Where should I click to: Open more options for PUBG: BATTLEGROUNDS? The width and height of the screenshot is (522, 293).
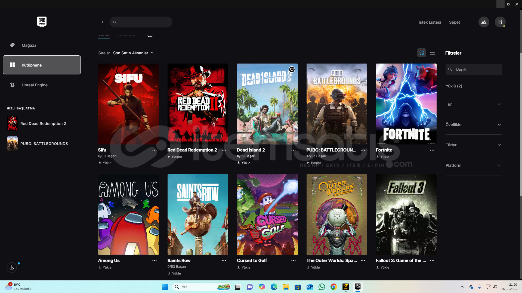coord(363,150)
